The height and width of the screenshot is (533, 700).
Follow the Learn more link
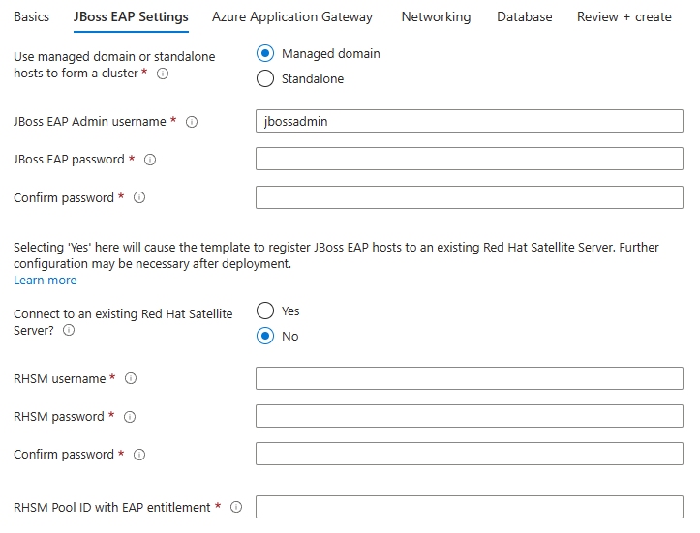(x=46, y=281)
